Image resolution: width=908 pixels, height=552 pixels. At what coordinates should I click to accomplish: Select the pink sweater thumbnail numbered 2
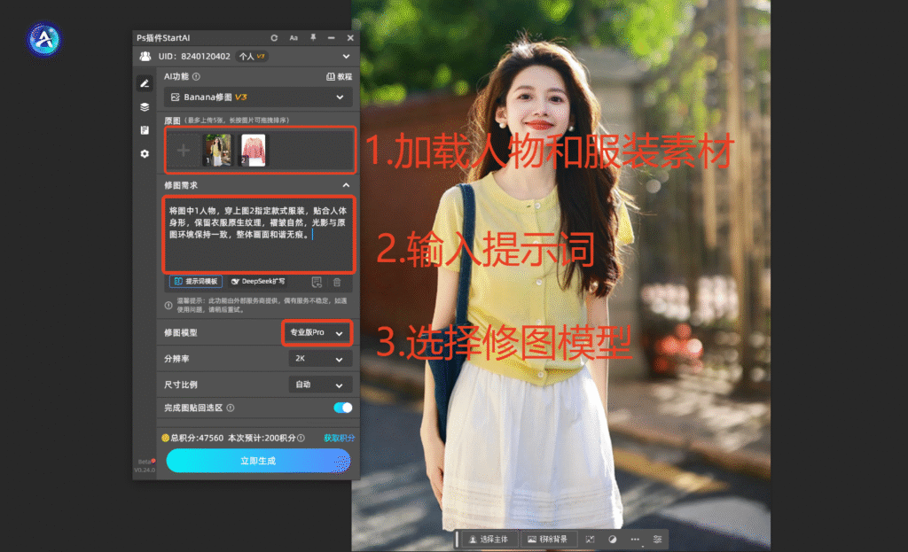(x=254, y=150)
